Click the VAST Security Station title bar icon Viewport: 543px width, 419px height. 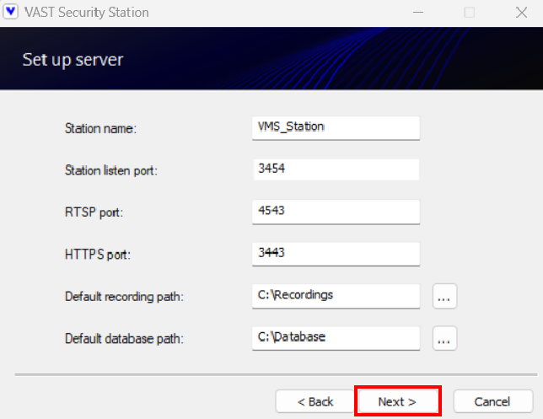point(11,12)
